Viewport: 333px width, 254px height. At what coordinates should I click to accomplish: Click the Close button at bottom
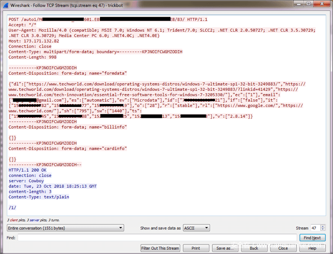click(x=283, y=248)
